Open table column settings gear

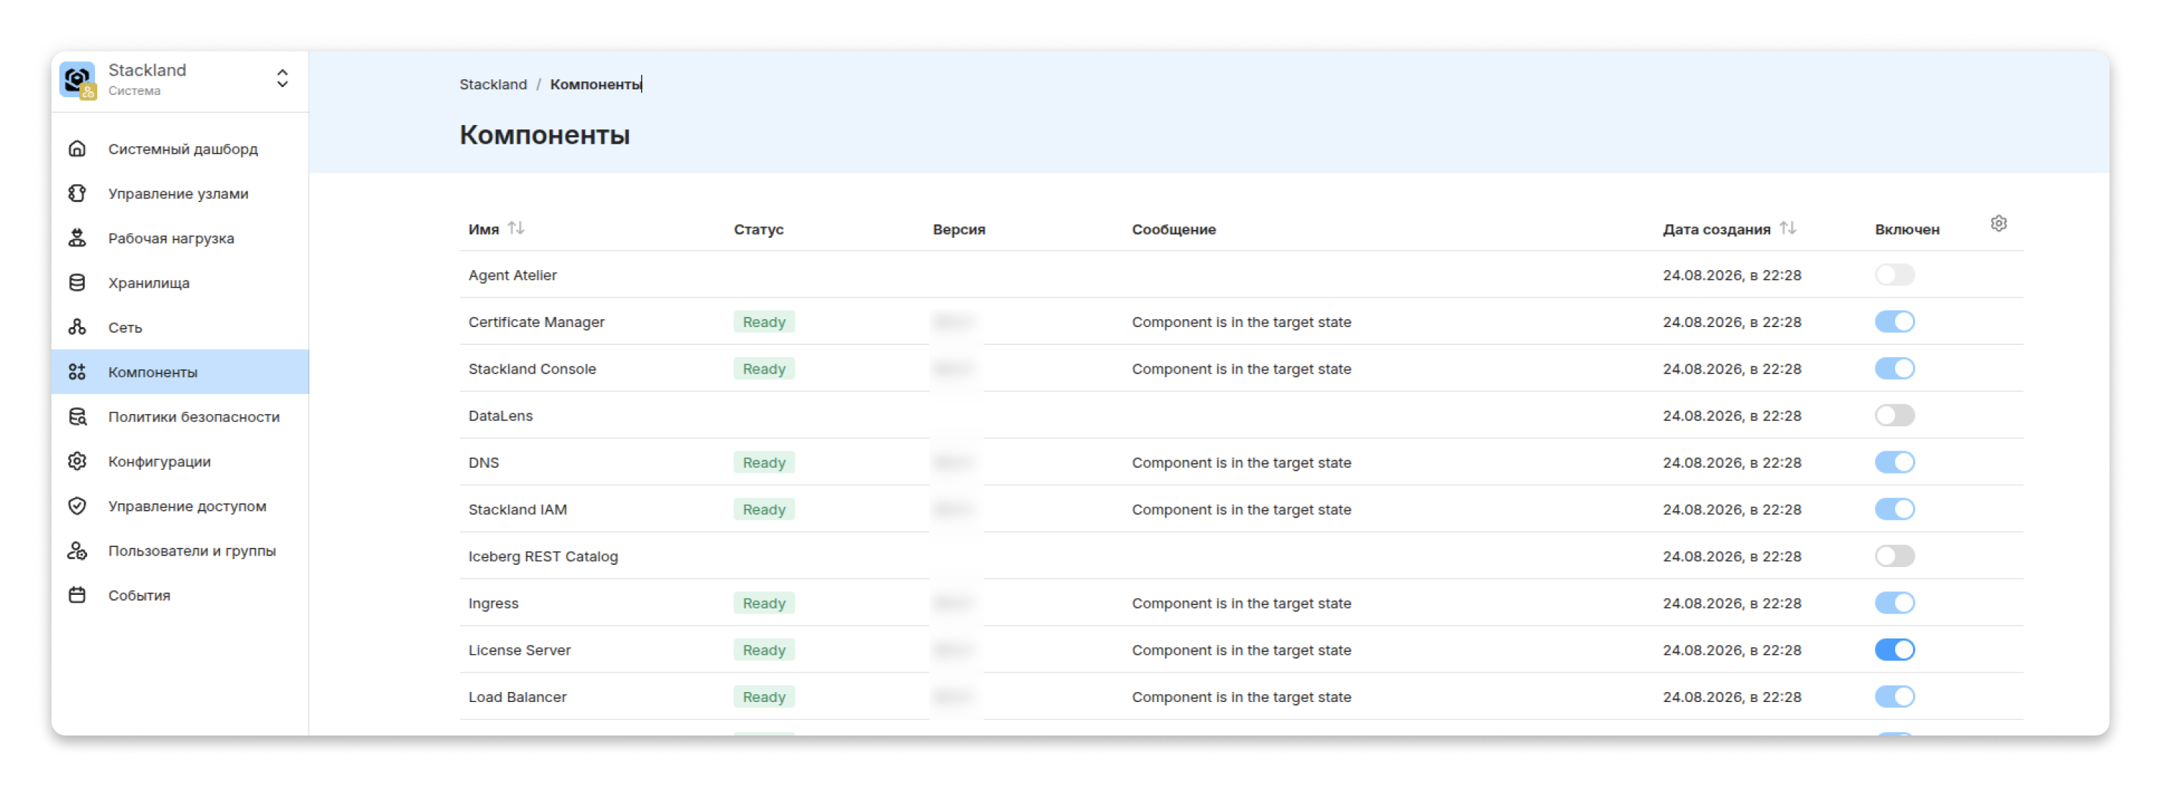click(1998, 224)
